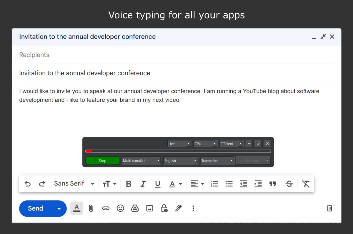Redo the last edit in the compose toolbar

coord(42,184)
